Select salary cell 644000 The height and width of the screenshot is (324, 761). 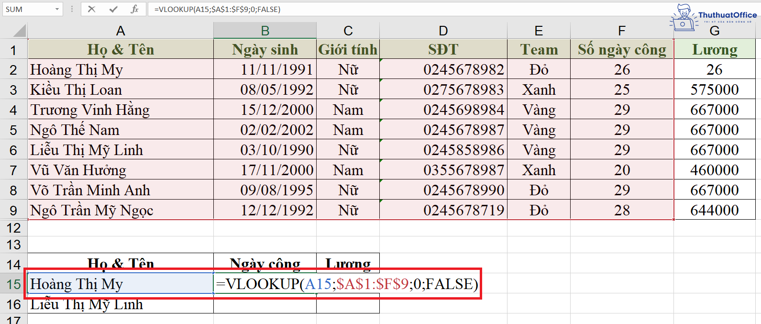click(715, 210)
